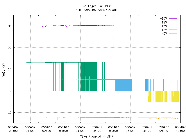Click the yellow -5V legend line sample

pos(173,34)
